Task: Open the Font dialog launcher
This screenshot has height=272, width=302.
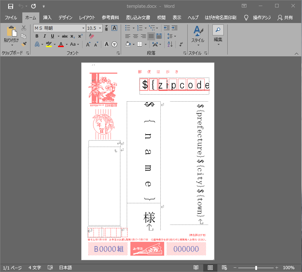Action: point(118,53)
